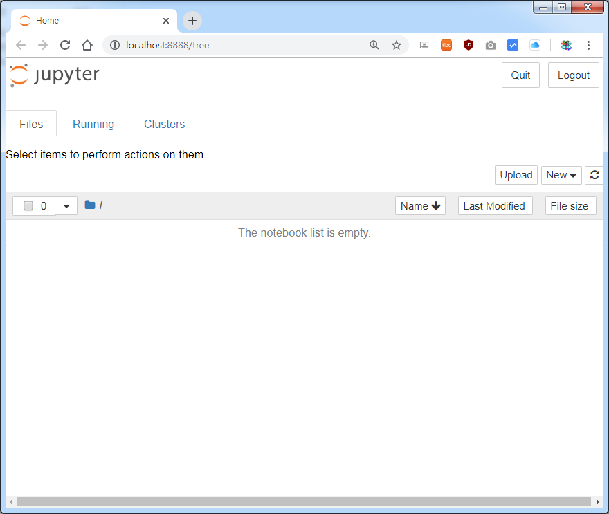
Task: Click the Jupyter logo
Action: pos(55,75)
